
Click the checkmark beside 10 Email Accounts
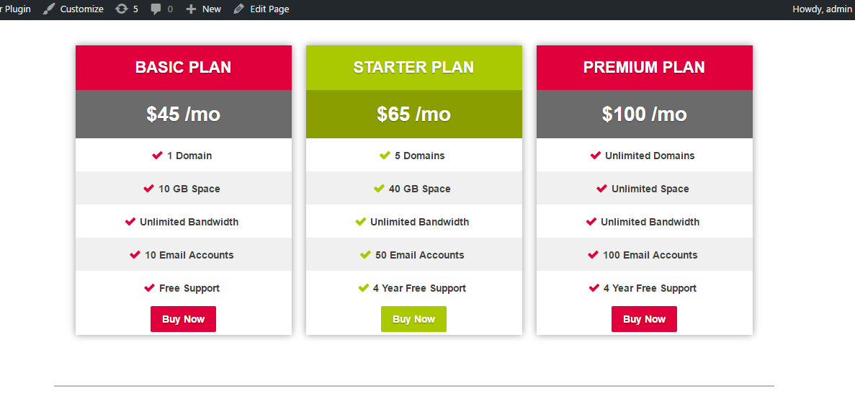coord(135,255)
